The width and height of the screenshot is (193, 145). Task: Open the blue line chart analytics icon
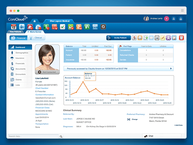point(95,27)
